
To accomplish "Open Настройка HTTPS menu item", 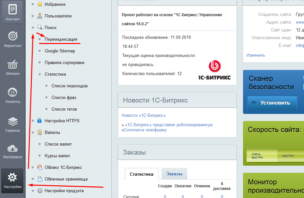I will click(62, 121).
